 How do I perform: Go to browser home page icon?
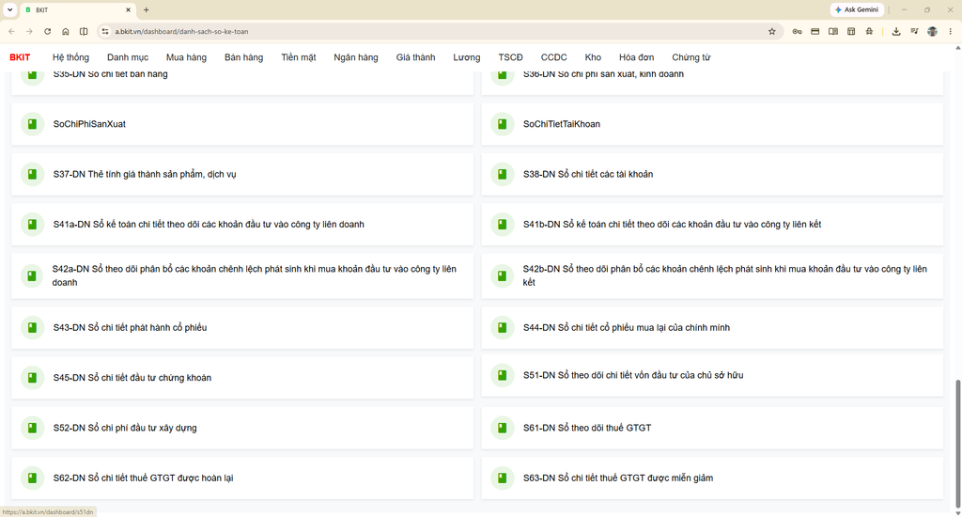[x=66, y=31]
